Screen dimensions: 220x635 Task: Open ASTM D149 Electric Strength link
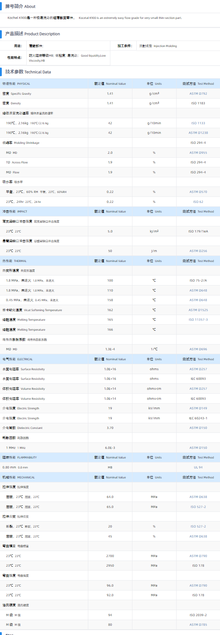(x=198, y=408)
